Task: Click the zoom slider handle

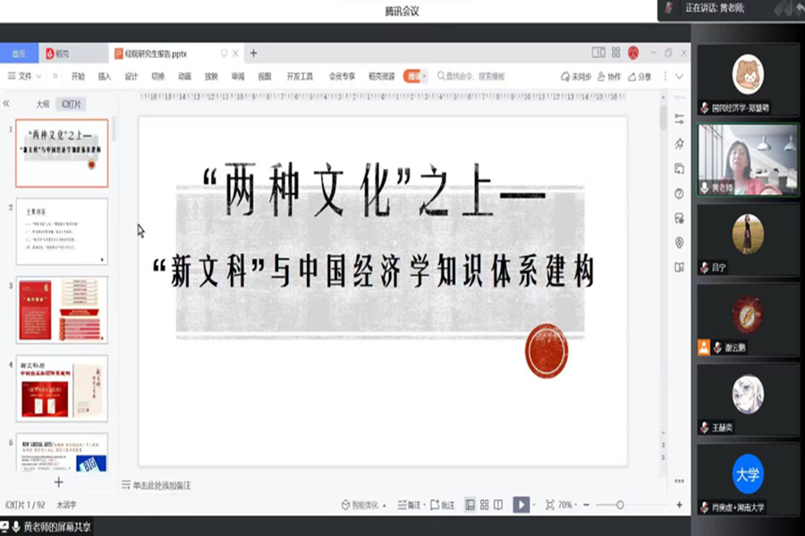Action: click(x=621, y=505)
